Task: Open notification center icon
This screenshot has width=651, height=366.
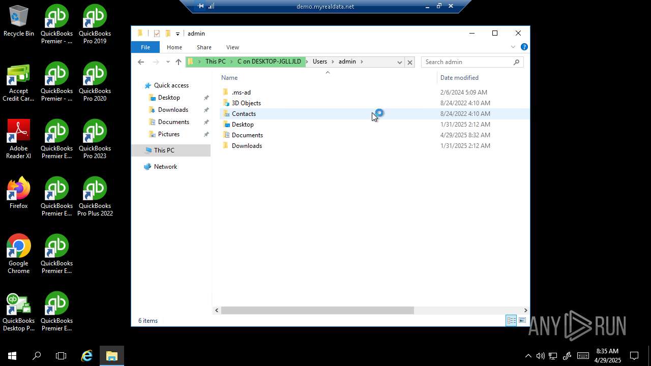Action: click(634, 356)
